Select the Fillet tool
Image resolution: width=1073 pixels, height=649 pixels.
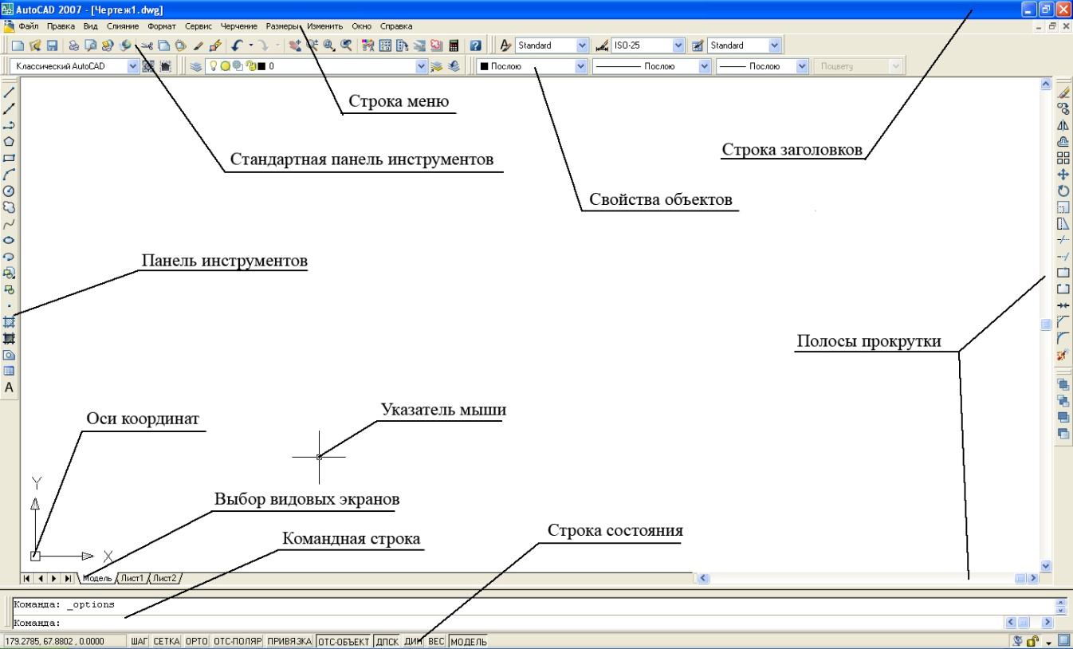click(x=1063, y=338)
